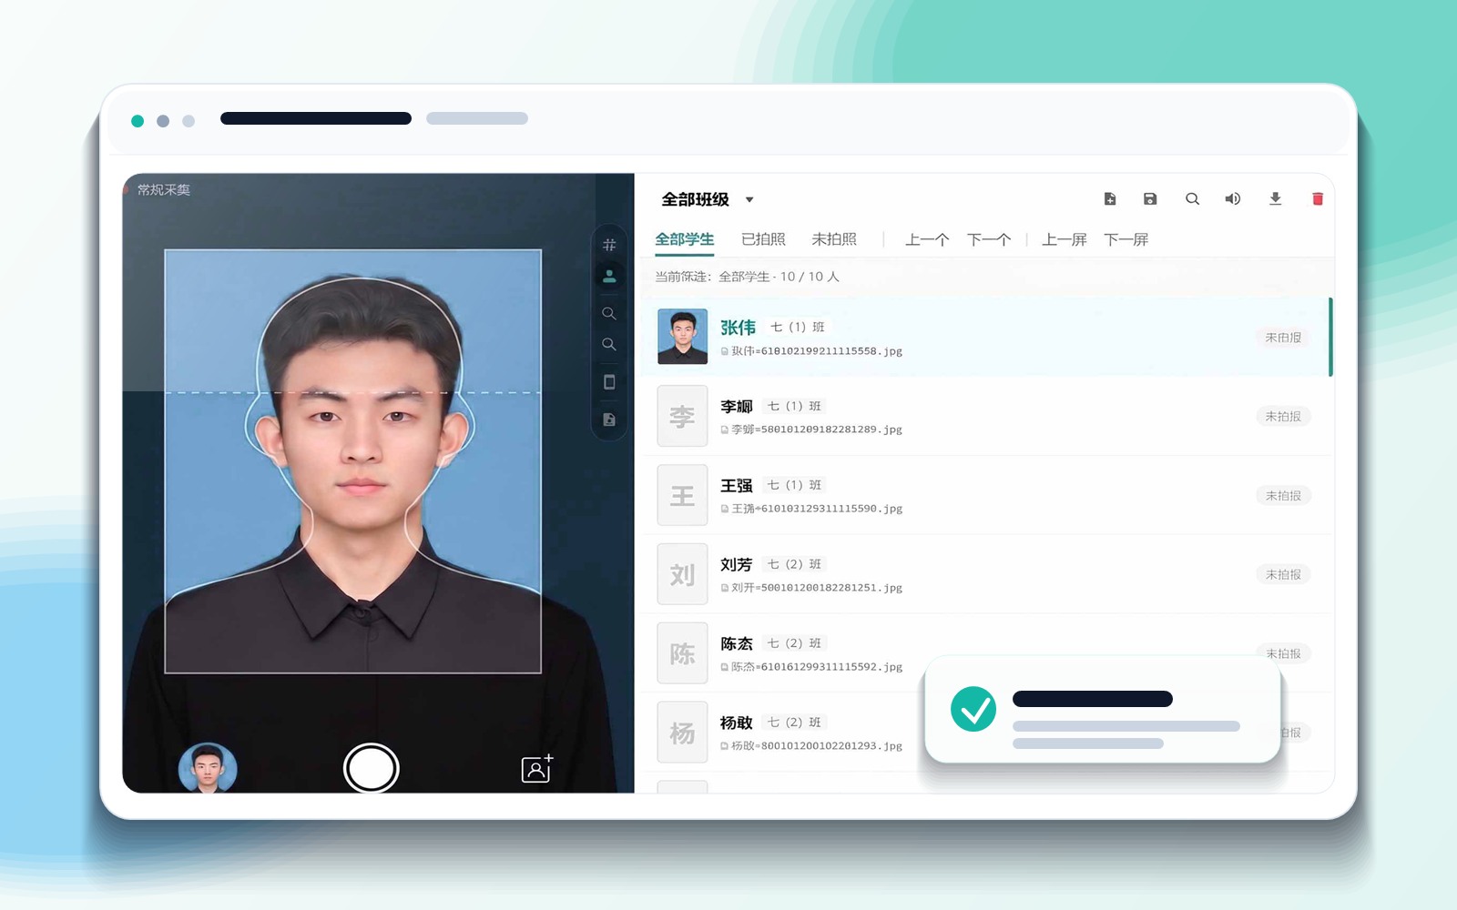Image resolution: width=1457 pixels, height=910 pixels.
Task: Switch to the 未拍照 tab
Action: tap(834, 239)
